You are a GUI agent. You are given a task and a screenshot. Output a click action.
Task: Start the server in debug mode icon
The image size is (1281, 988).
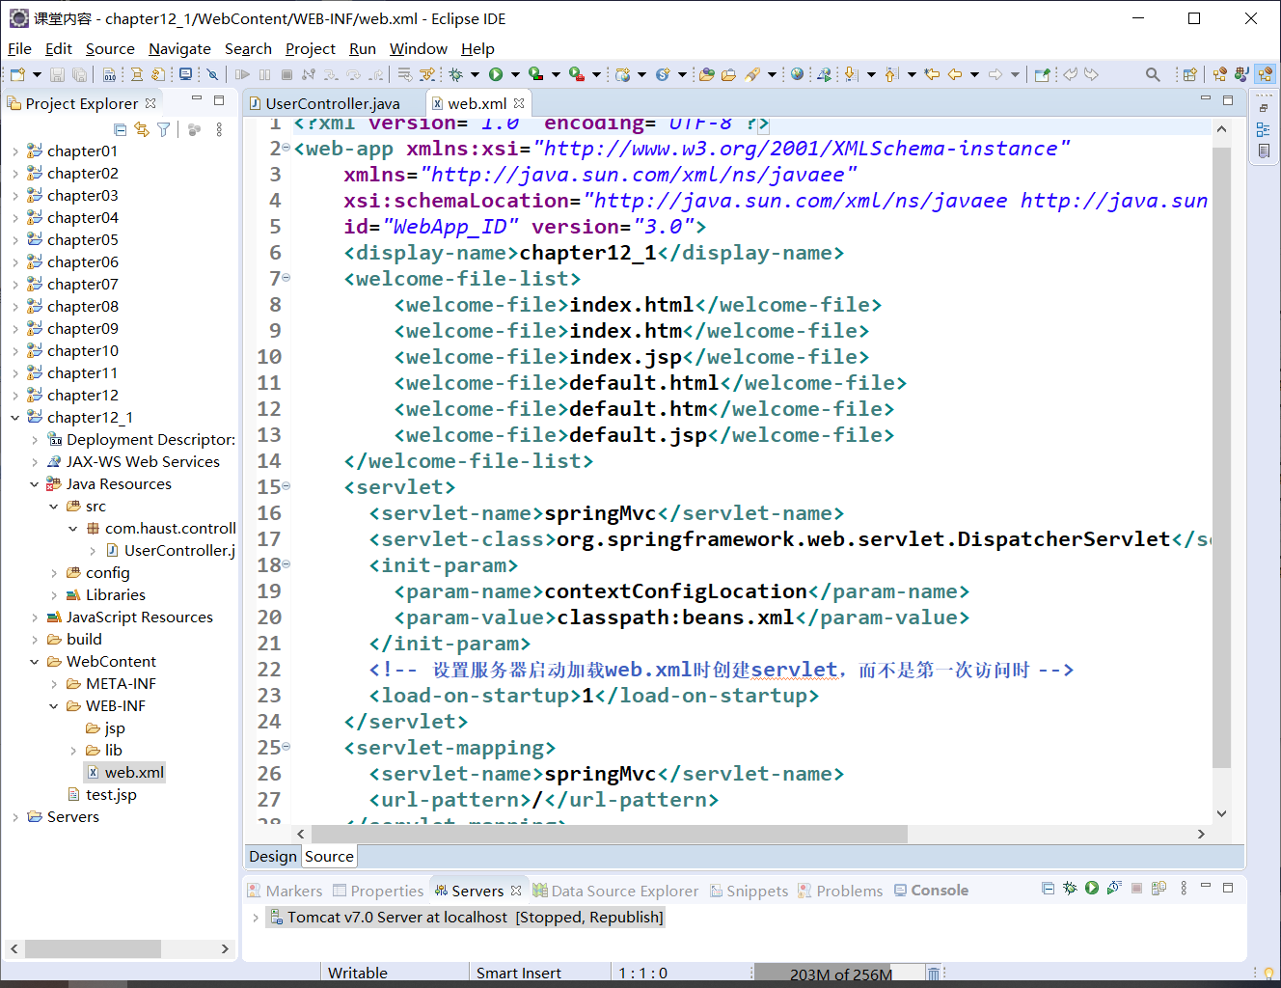(1070, 888)
